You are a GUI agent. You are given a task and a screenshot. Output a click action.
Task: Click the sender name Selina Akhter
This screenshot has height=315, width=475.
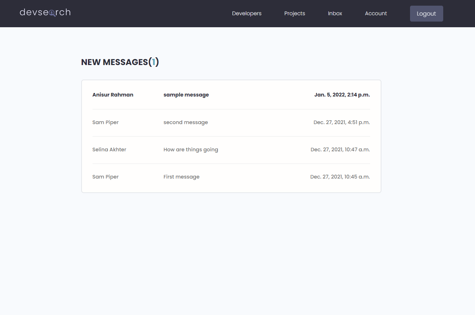coord(109,150)
